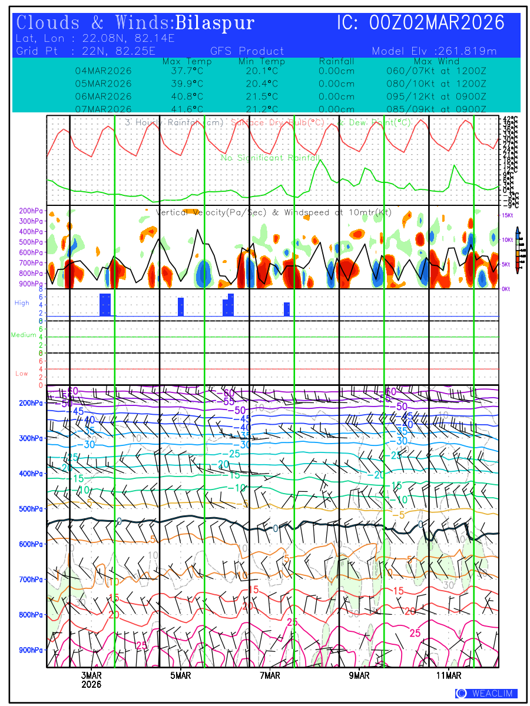Click the Model Elv :261.819m text
Screen dimensions: 530x706
(435, 51)
